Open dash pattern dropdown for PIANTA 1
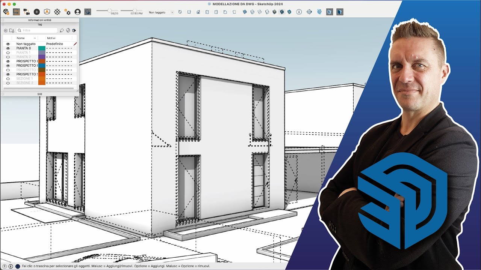This screenshot has height=270, width=481. 59,53
